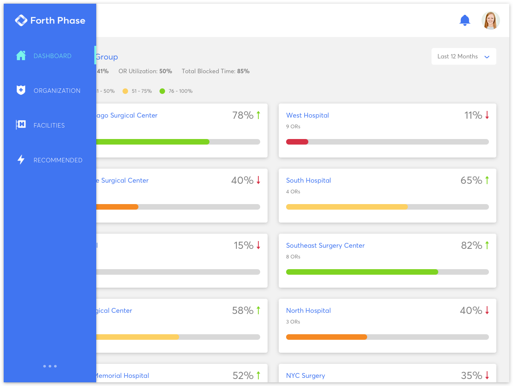Screen dimensions: 513x386
Task: Open the South Hospital link
Action: 308,180
